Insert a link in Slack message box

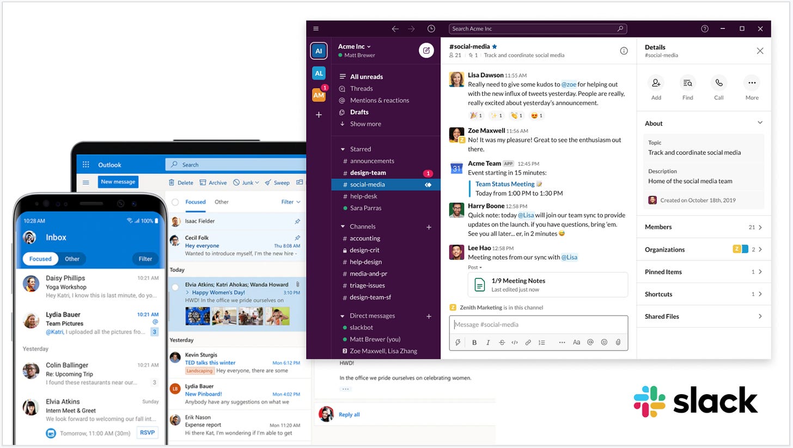[528, 342]
